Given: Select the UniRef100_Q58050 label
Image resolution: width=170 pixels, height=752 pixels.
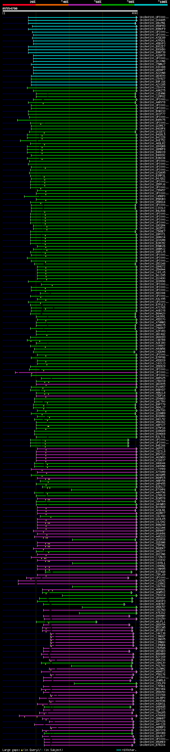Looking at the screenshot, I should point(152,692).
